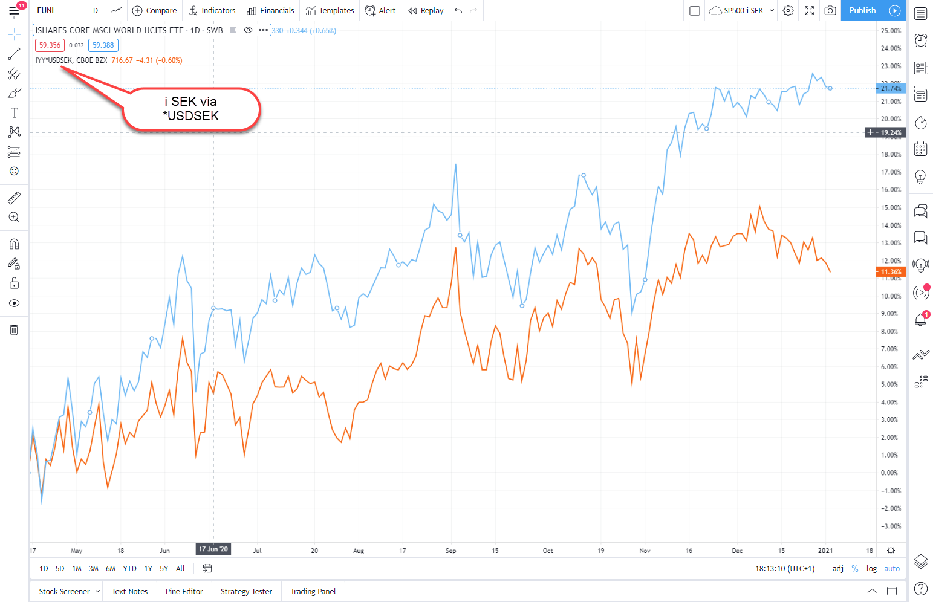Toggle log scale on price axis
The height and width of the screenshot is (602, 933).
tap(871, 568)
